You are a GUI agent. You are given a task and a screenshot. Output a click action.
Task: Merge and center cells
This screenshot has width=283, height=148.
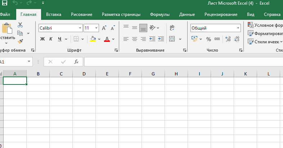coord(172,39)
